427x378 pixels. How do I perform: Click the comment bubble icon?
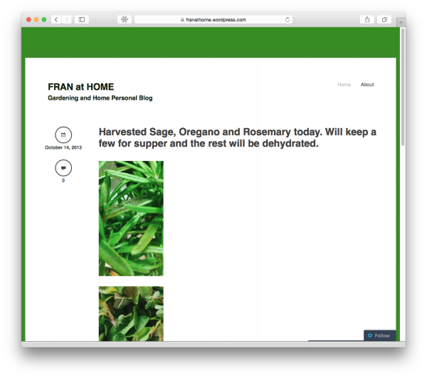pyautogui.click(x=63, y=168)
